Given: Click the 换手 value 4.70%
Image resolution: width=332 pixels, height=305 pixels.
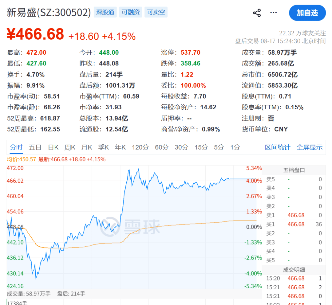Looking at the screenshot, I should tap(35, 75).
